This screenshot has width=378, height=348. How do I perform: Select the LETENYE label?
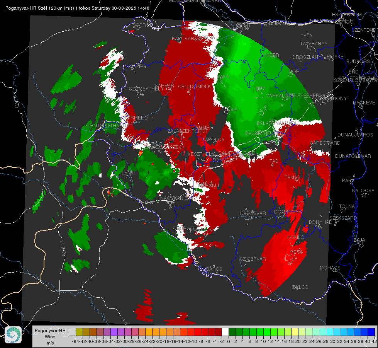point(149,203)
